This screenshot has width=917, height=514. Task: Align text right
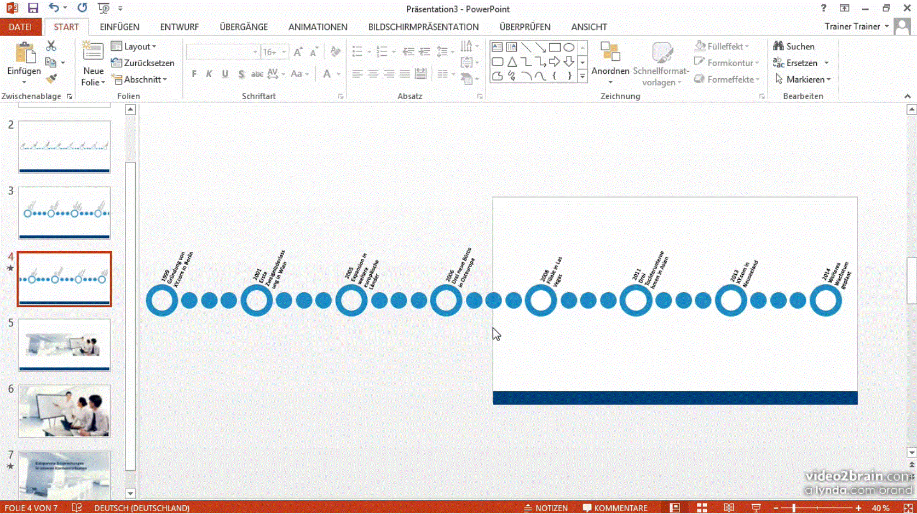(x=389, y=74)
